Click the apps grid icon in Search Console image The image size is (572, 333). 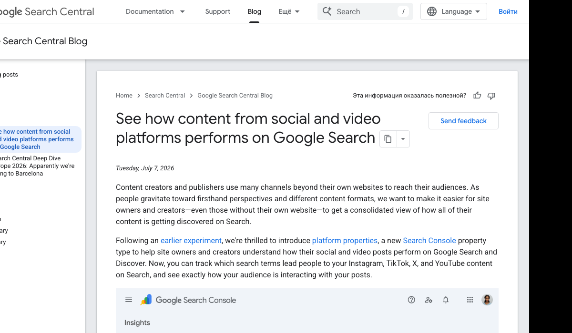[x=470, y=300]
